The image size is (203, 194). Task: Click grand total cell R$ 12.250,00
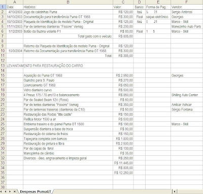coord(123,173)
